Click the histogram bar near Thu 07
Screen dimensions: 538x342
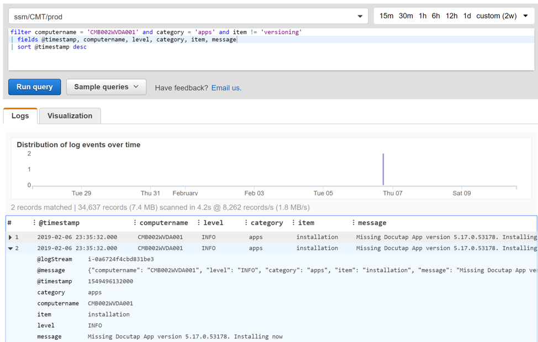pos(383,169)
